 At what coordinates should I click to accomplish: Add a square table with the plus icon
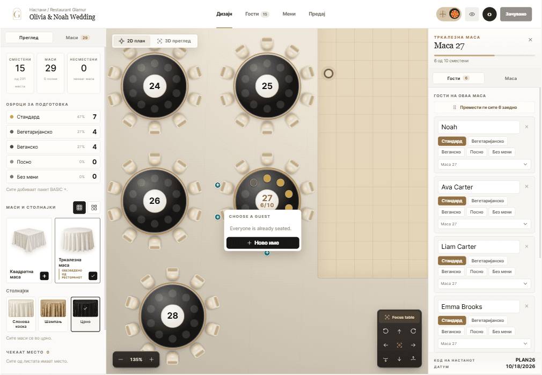point(44,276)
